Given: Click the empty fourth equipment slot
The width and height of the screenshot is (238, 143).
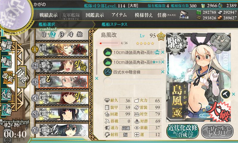Looking at the screenshot, I should tap(132, 82).
